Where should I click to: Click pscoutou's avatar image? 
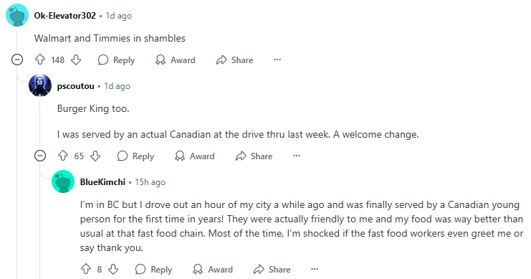pos(40,85)
